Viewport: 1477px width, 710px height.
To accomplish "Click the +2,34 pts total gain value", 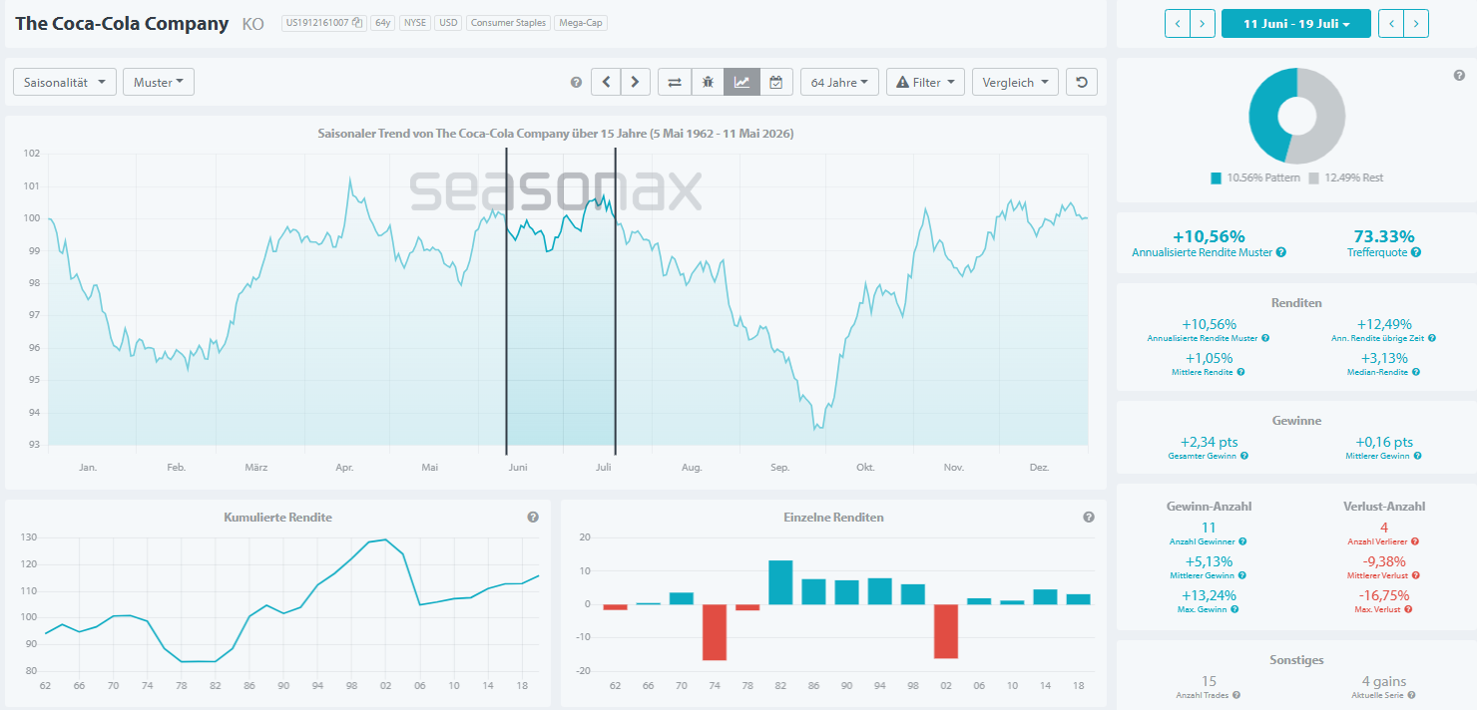I will tap(1209, 442).
